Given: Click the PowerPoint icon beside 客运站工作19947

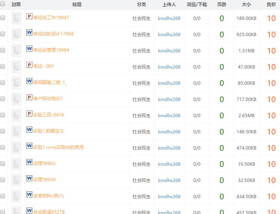Looking at the screenshot, I should (29, 17).
